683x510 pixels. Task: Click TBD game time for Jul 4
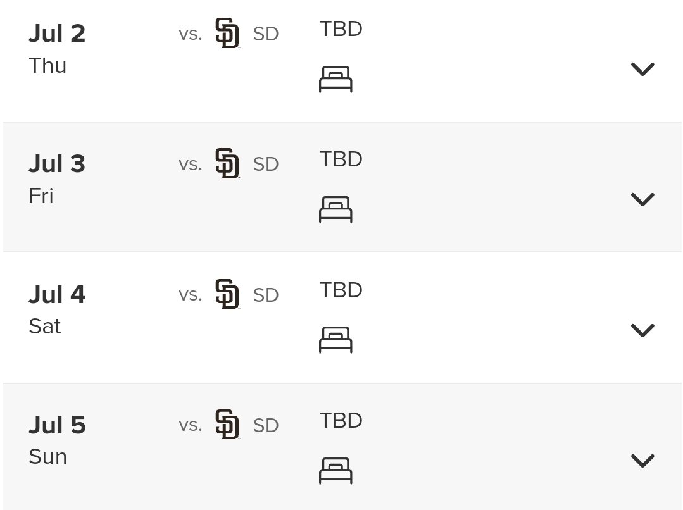(341, 290)
